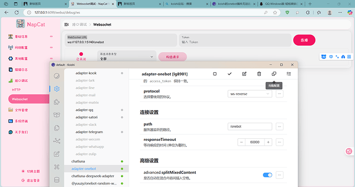Open the plugin config gear in Koishi sidebar
This screenshot has width=355, height=187.
[x=57, y=89]
